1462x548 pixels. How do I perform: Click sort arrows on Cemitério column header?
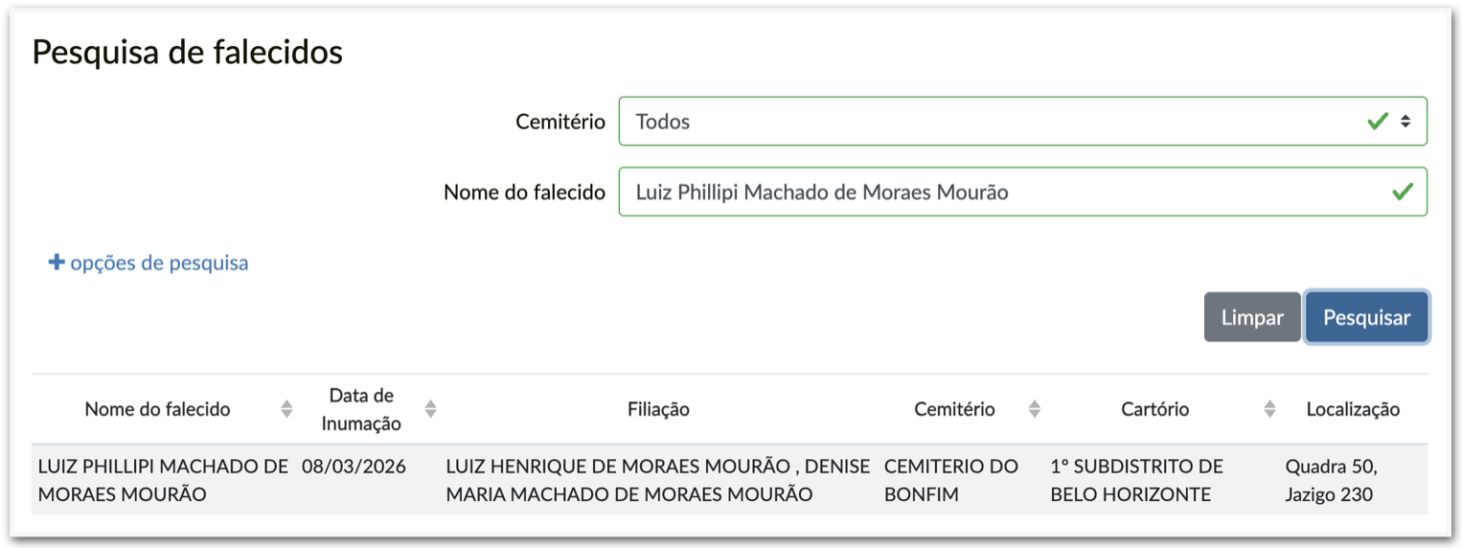tap(1034, 409)
